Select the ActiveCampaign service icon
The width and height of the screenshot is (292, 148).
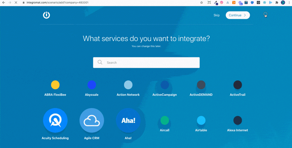coord(165,85)
